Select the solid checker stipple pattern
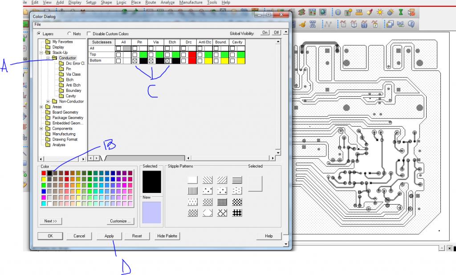 (x=237, y=213)
